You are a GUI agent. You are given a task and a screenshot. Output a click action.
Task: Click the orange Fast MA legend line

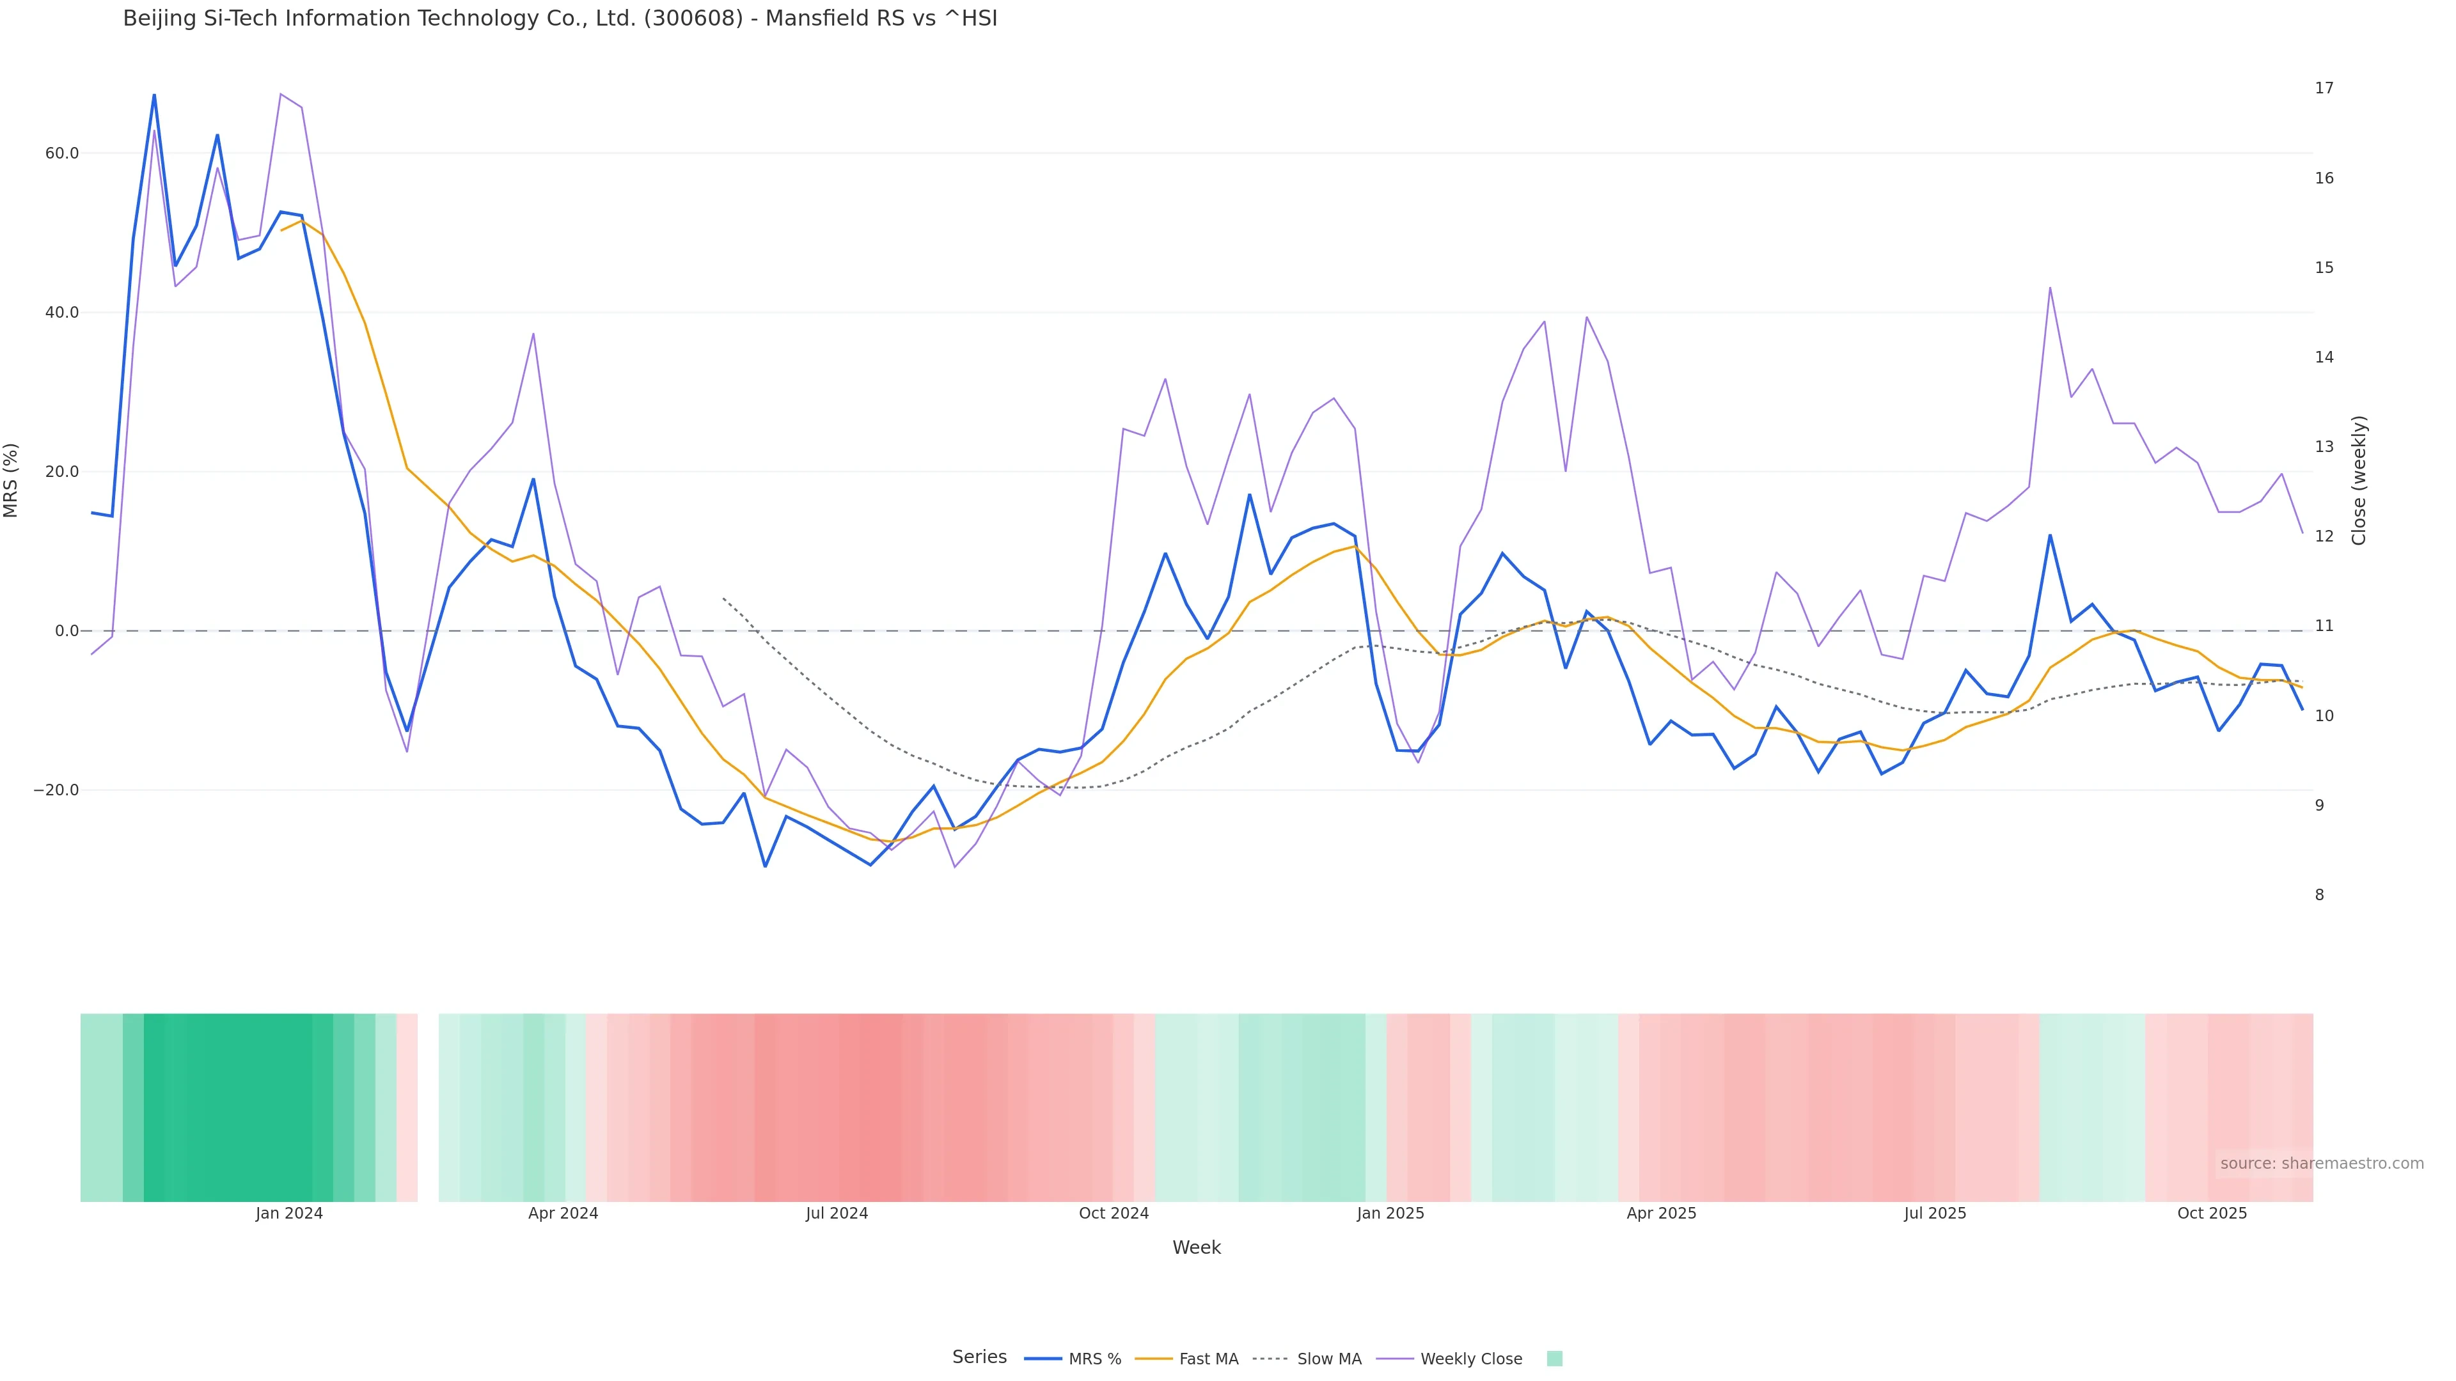pos(1154,1359)
